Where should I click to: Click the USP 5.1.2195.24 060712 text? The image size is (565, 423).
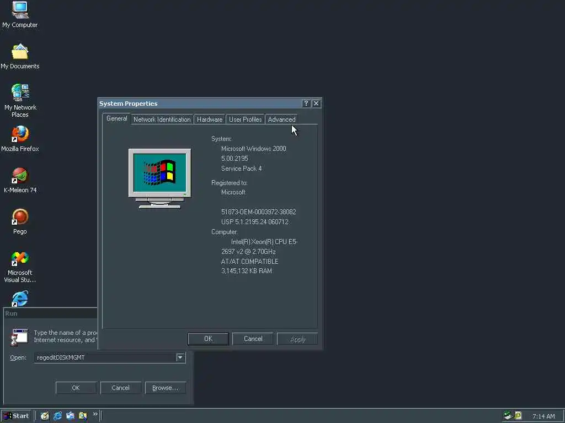(255, 222)
